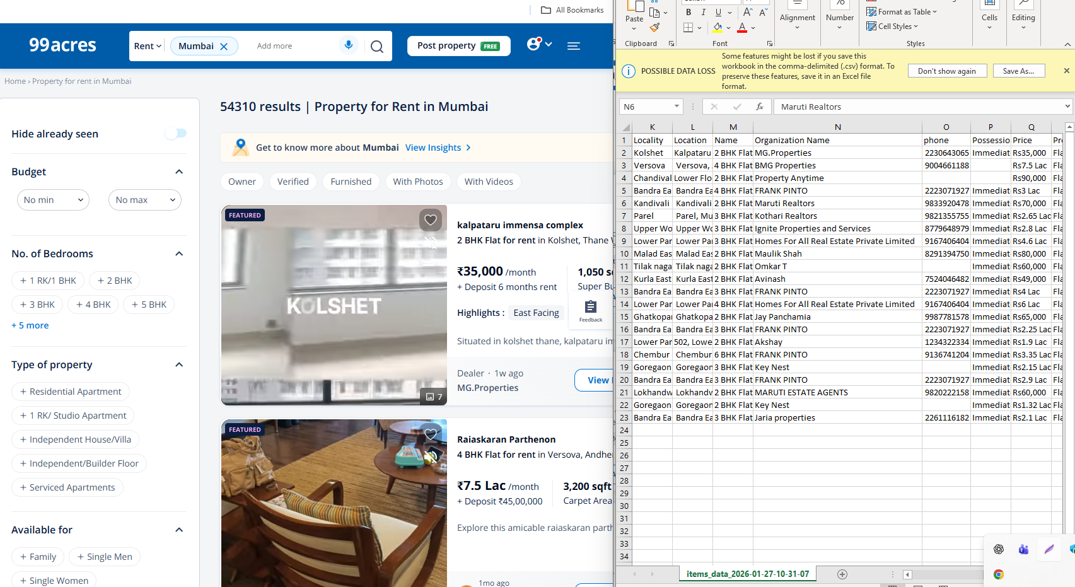
Task: Apply italic formatting in Excel
Action: pyautogui.click(x=703, y=13)
